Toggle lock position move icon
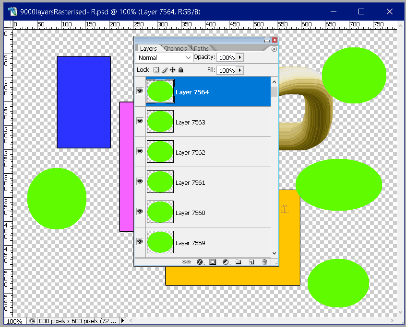The height and width of the screenshot is (327, 406). pos(172,70)
